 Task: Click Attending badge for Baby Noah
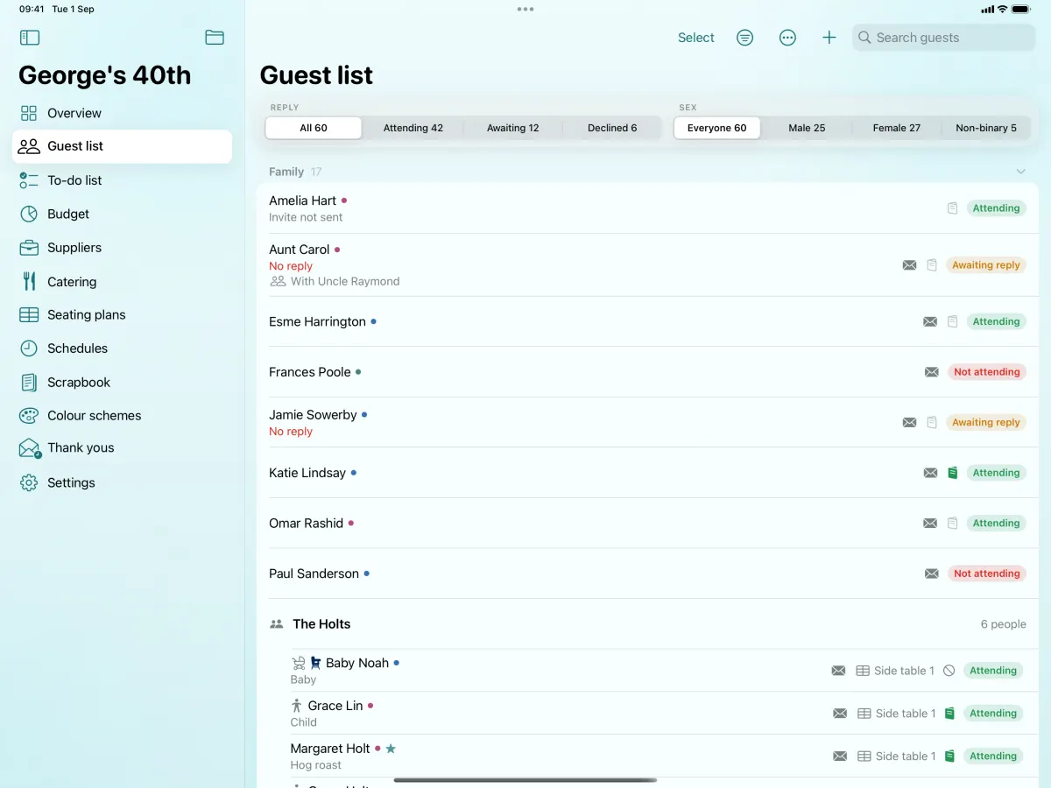pyautogui.click(x=993, y=671)
